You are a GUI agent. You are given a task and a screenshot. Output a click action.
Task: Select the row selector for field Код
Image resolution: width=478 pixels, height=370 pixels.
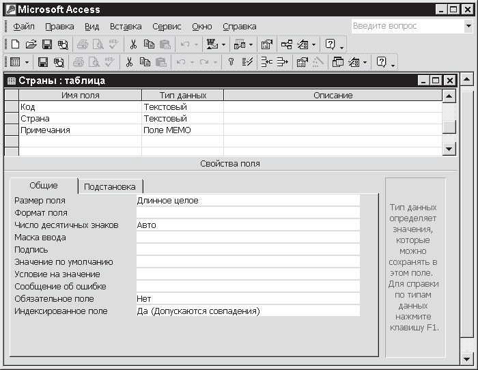(11, 107)
